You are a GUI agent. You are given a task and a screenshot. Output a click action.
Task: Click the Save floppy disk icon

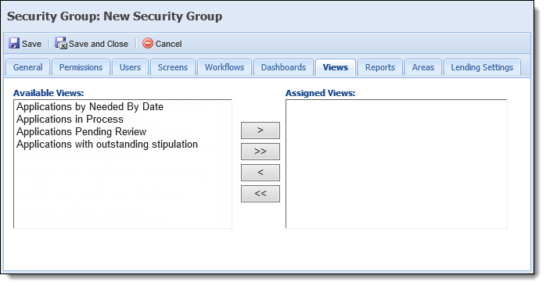point(14,44)
